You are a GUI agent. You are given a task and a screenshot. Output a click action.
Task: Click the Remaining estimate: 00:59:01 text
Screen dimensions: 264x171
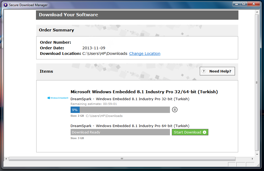pos(94,104)
